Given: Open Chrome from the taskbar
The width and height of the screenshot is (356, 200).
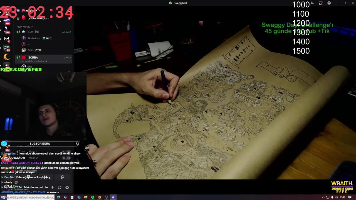Looking at the screenshot, I should [x=100, y=197].
